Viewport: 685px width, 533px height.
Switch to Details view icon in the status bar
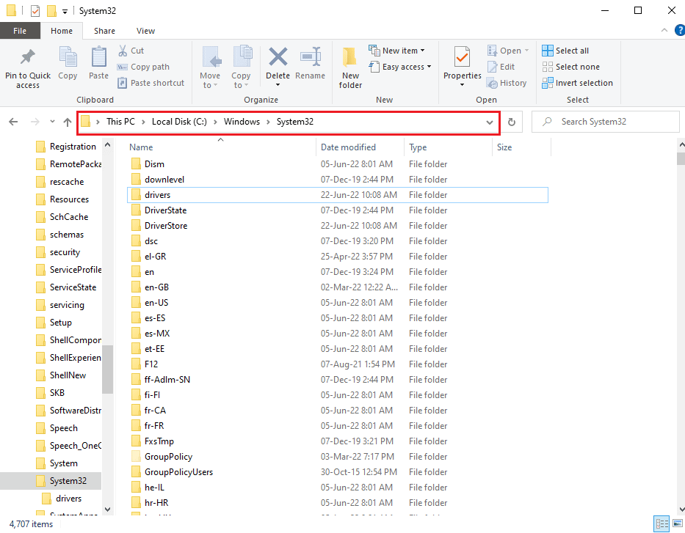coord(662,523)
